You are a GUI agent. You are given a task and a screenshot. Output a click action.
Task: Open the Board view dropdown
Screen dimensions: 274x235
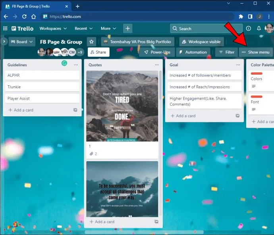pos(22,42)
